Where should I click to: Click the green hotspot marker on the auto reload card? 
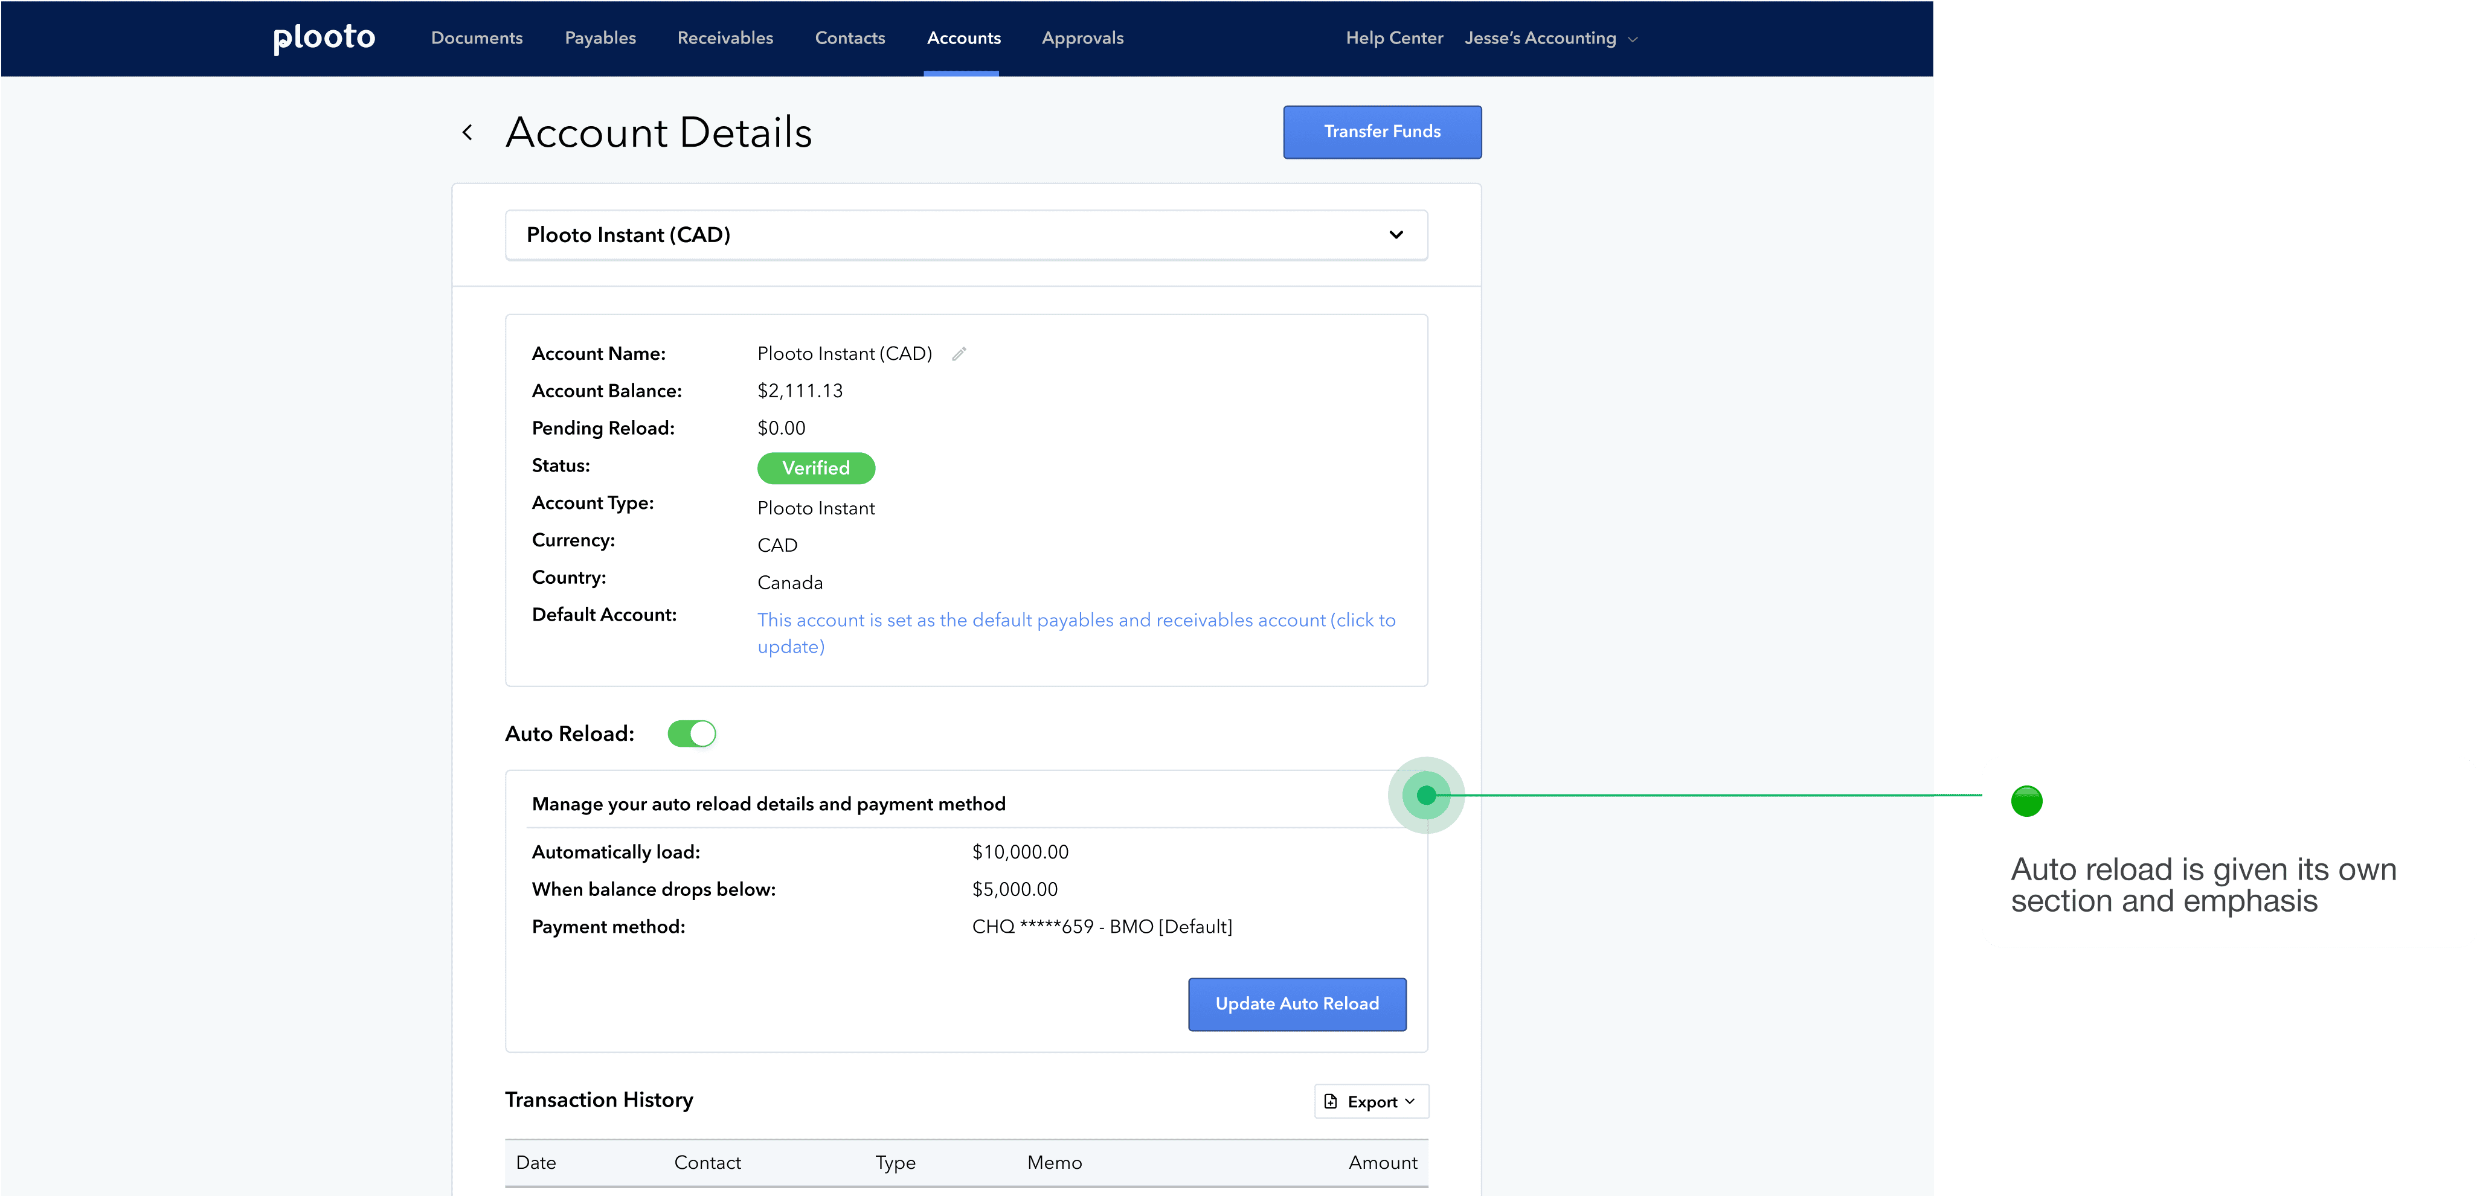point(1426,795)
